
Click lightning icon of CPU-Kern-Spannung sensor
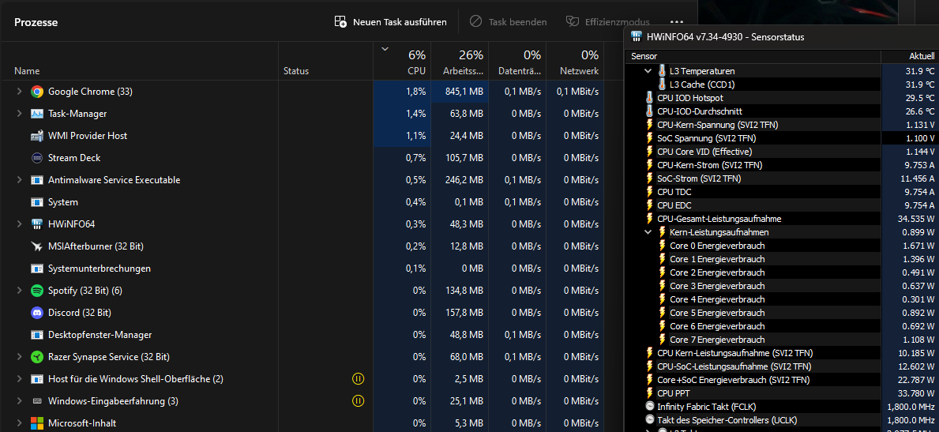(650, 125)
